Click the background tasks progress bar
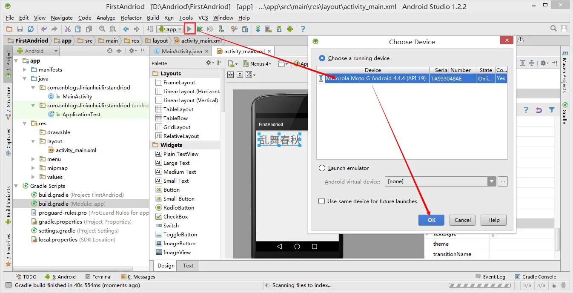Screen dimensions: 573x293 click(479, 285)
